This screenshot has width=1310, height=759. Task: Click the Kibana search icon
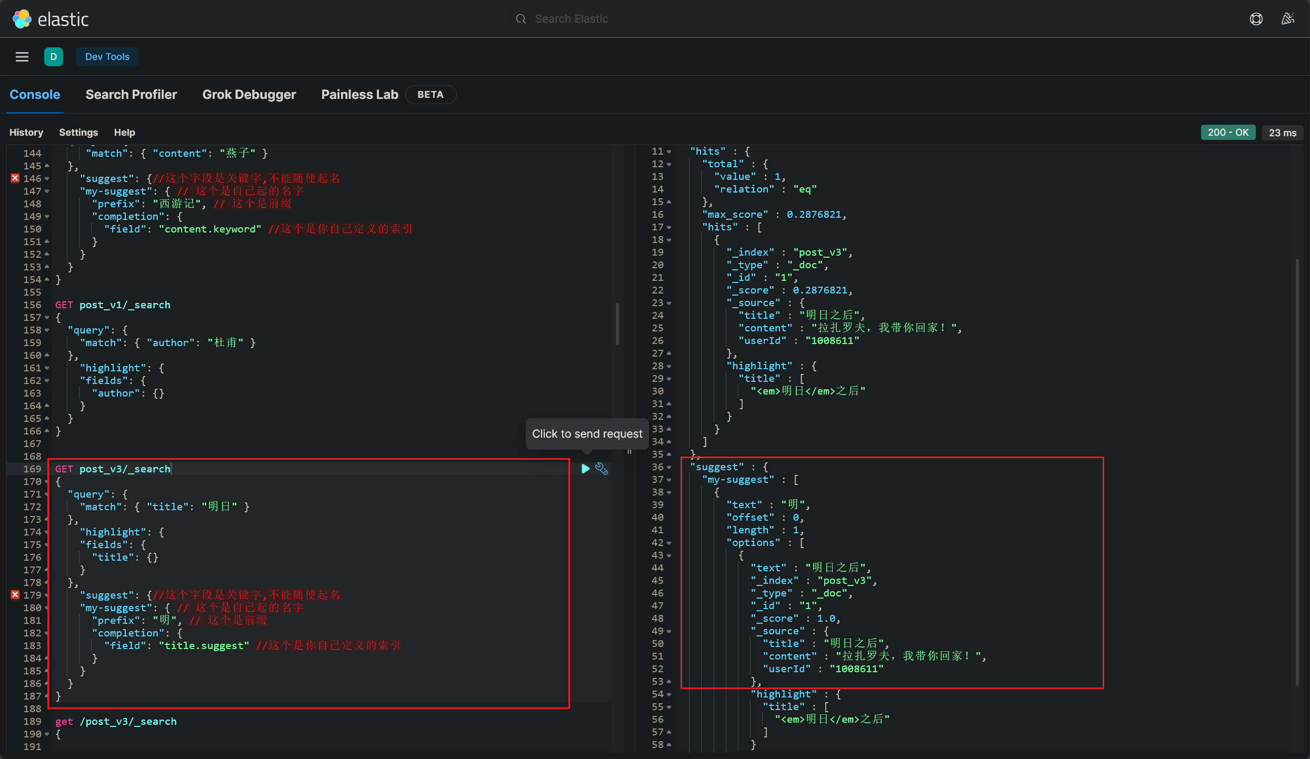[521, 17]
